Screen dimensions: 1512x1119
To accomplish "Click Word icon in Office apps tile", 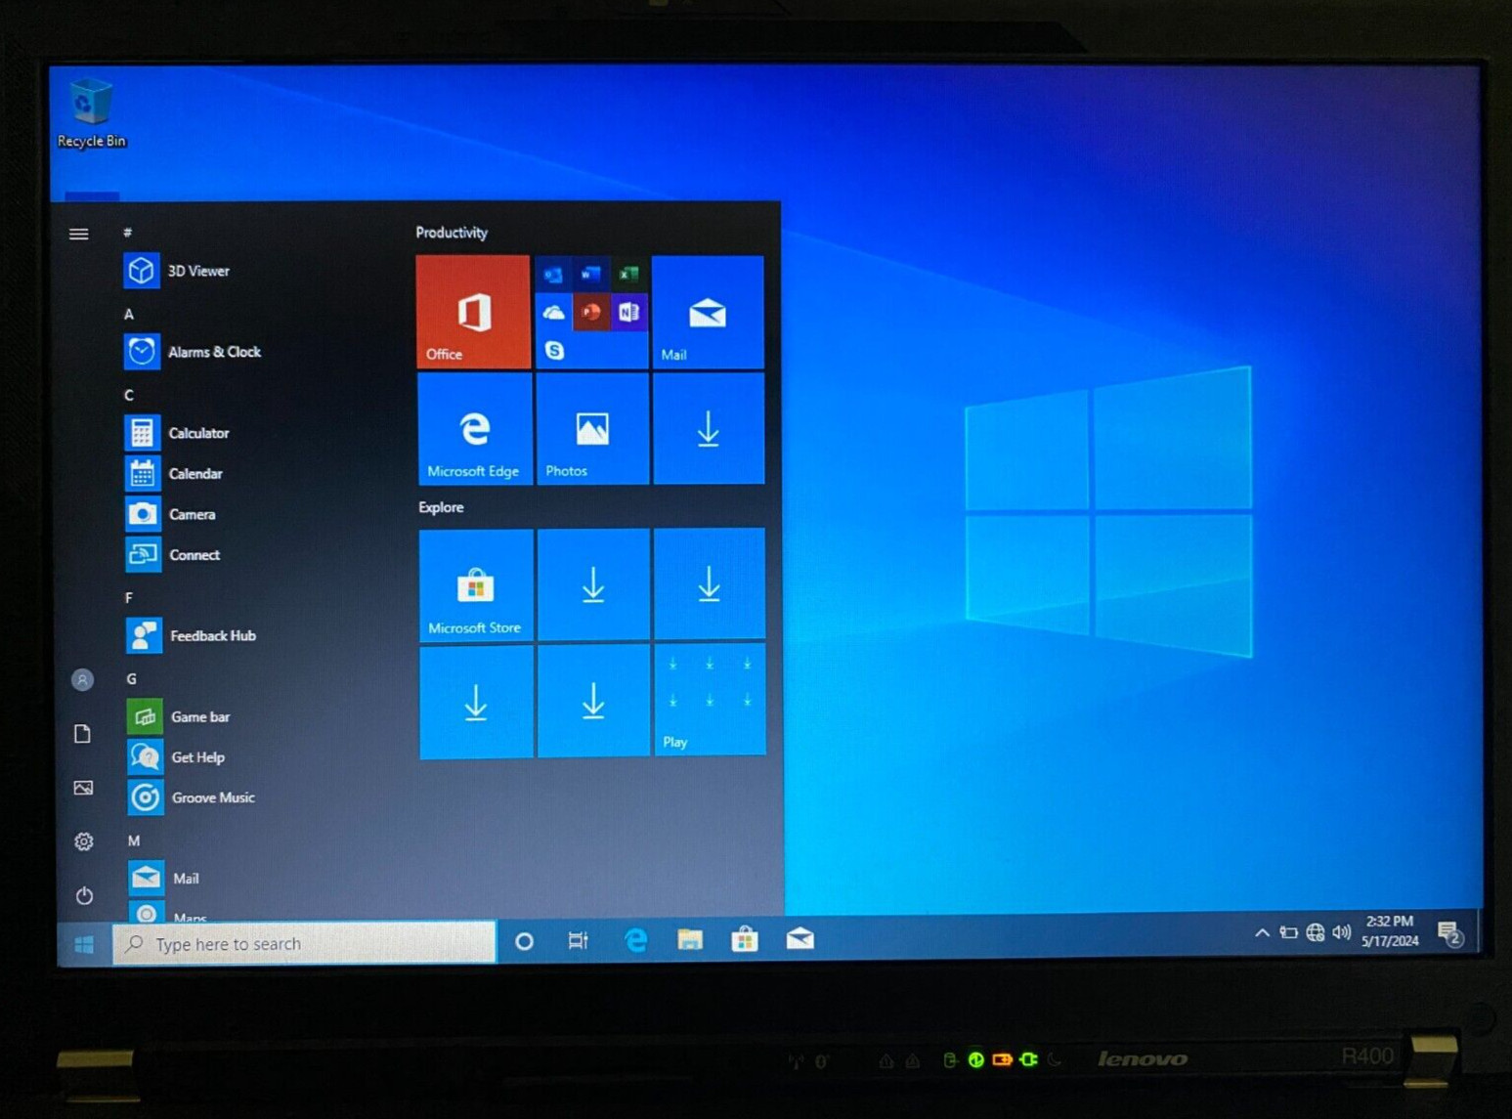I will [x=590, y=275].
